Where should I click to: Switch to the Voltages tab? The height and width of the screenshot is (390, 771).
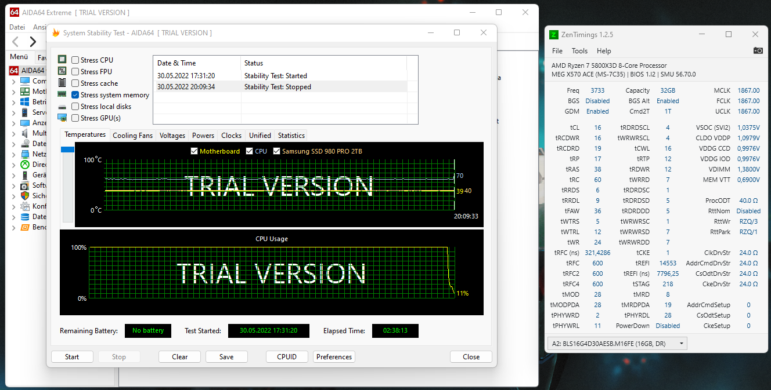(x=172, y=136)
